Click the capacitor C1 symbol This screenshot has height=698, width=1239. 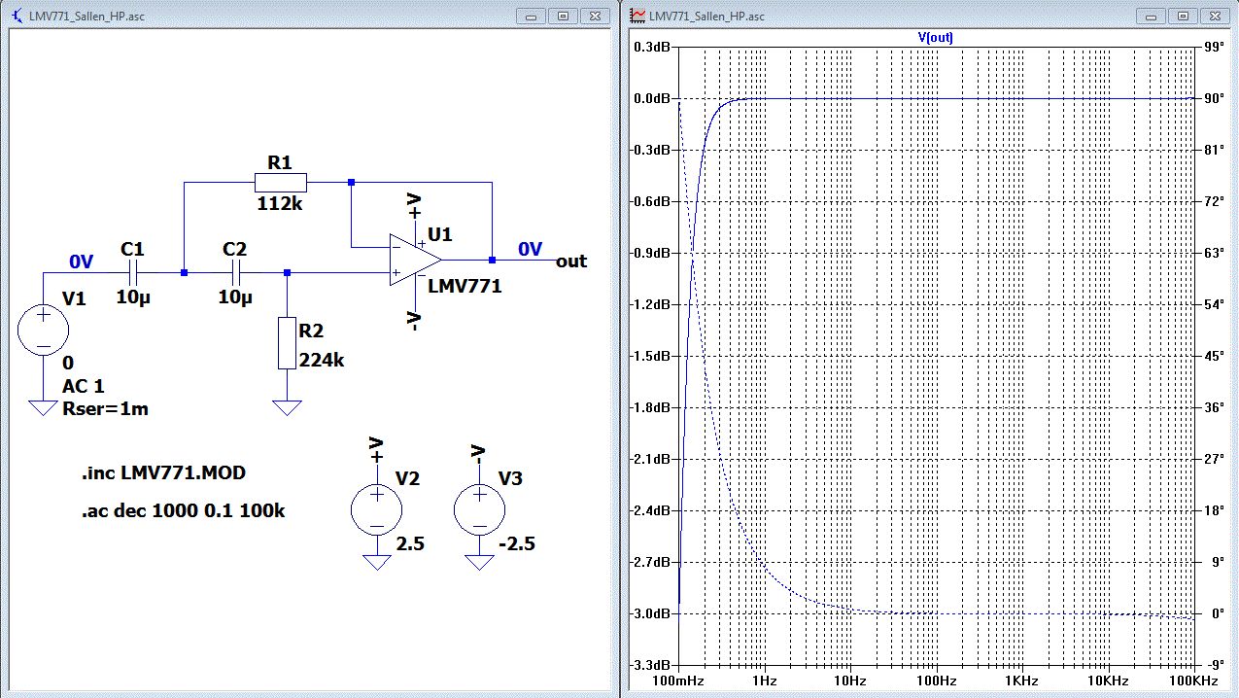[x=132, y=273]
